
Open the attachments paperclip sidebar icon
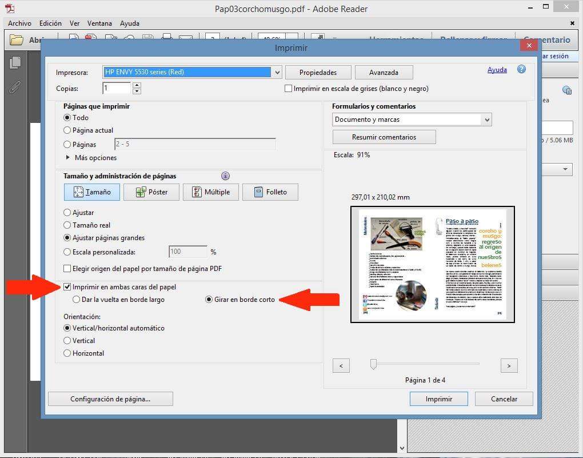15,87
